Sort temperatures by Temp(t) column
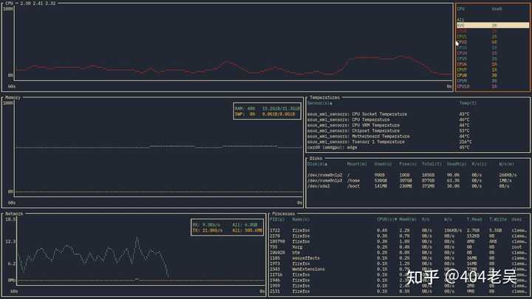Screen dimensions: 532x299 [468, 103]
